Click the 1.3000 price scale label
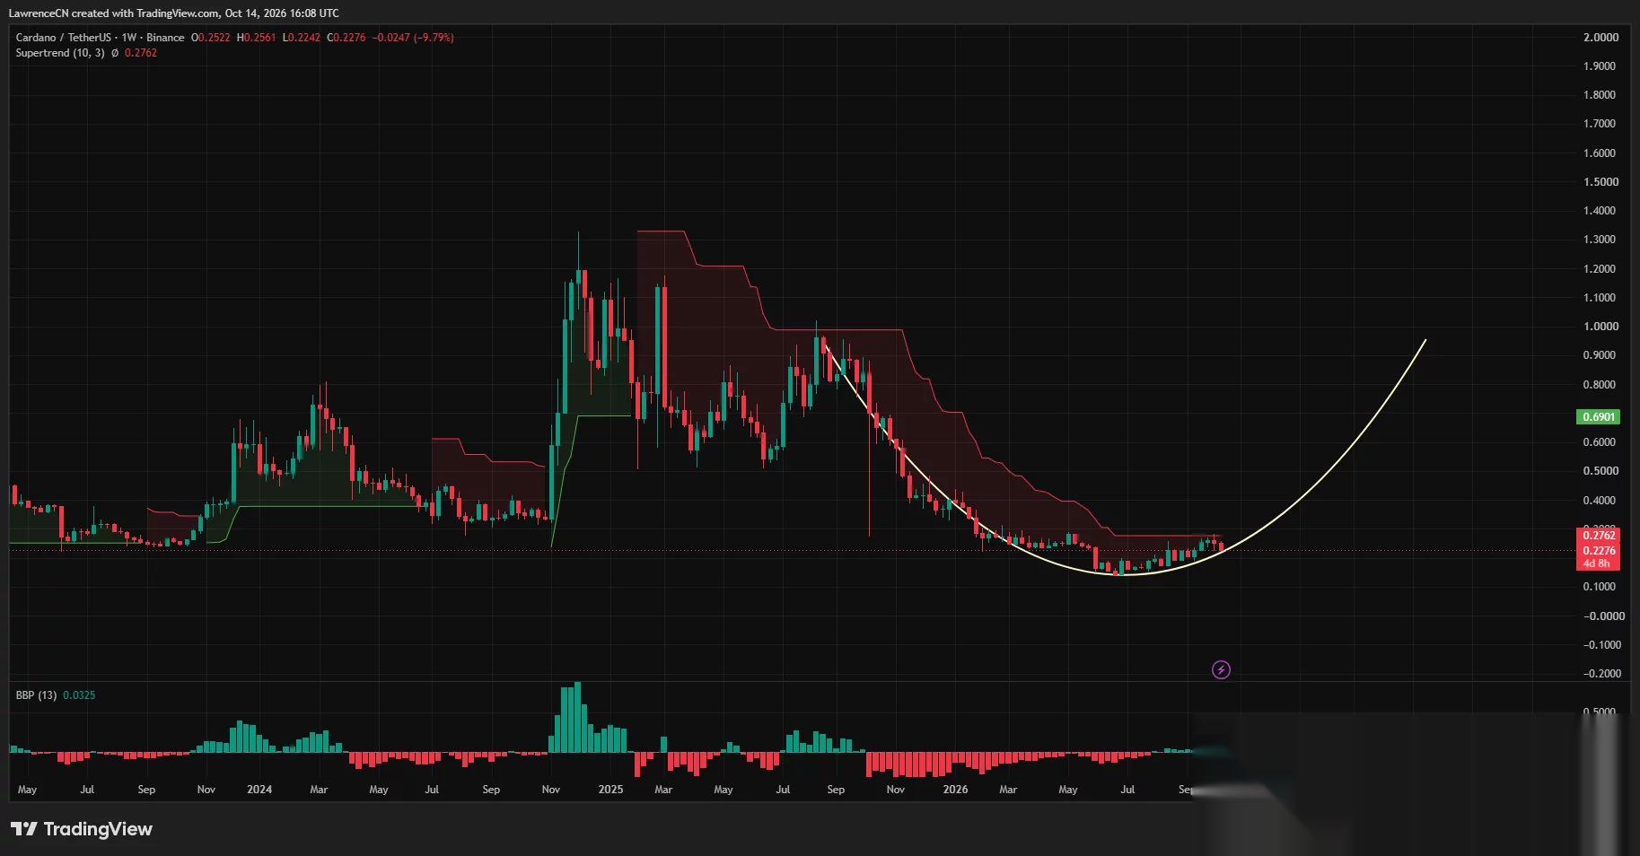 point(1601,240)
